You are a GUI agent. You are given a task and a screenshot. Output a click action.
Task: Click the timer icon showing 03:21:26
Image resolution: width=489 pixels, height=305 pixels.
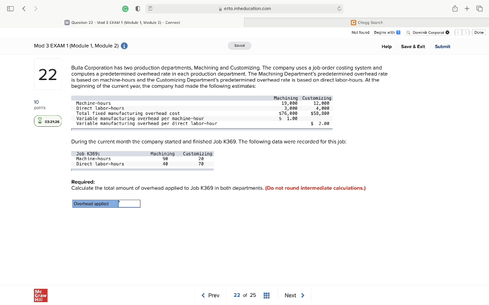pos(48,121)
